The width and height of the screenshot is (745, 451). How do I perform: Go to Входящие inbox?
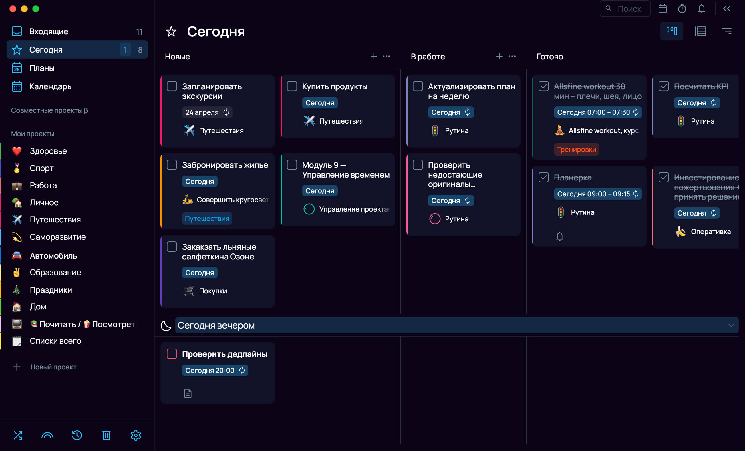point(48,31)
